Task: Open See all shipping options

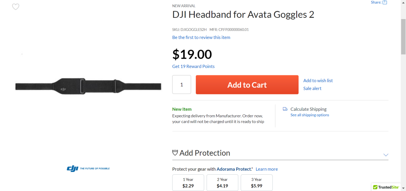Action: coord(310,115)
